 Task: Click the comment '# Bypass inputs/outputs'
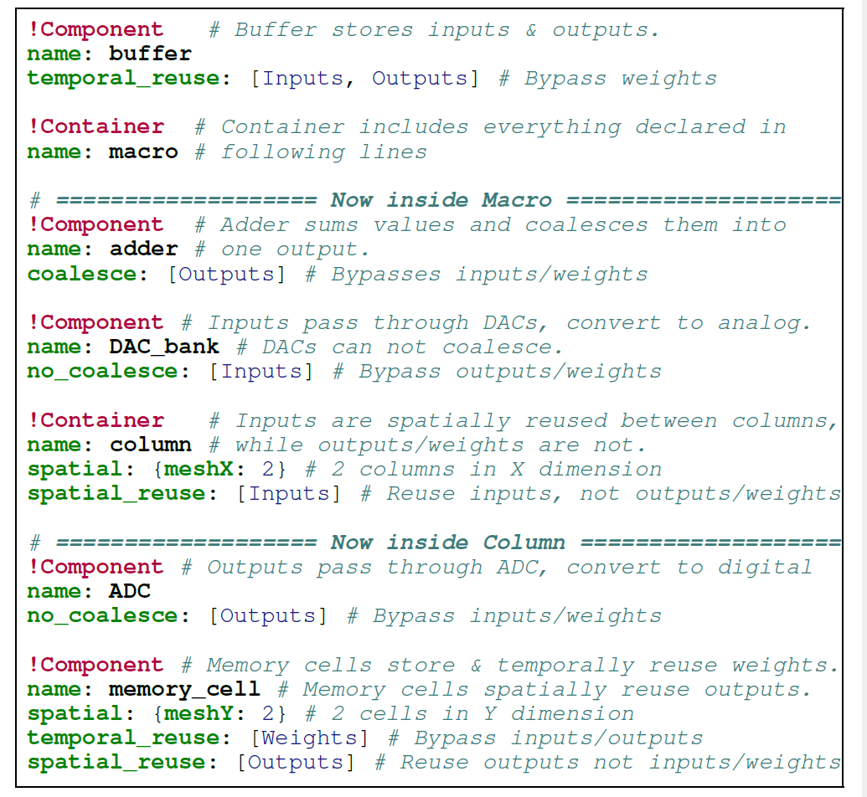[x=545, y=738]
